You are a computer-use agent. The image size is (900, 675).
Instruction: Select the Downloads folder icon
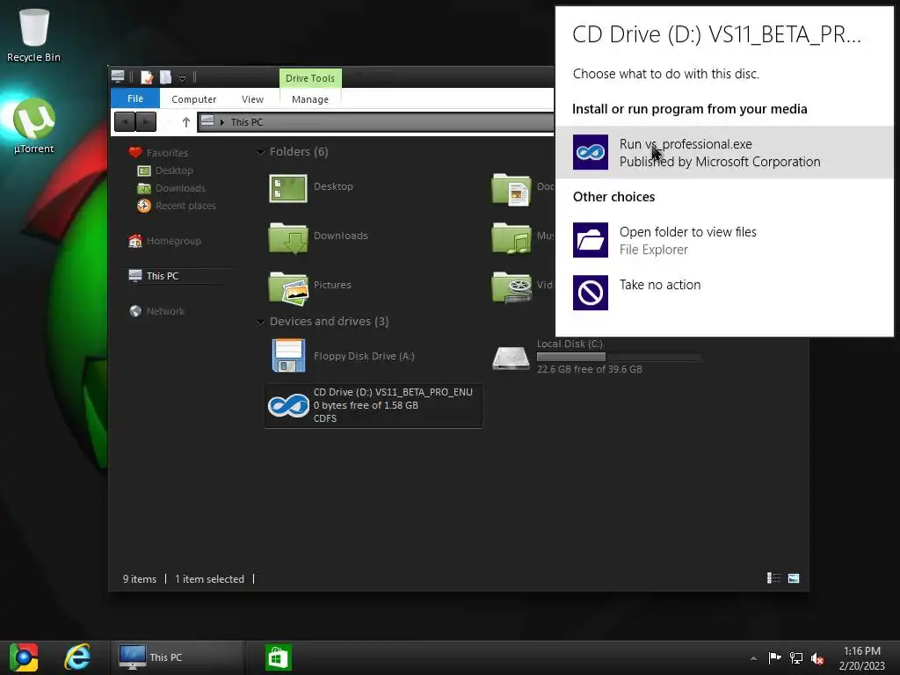[287, 237]
